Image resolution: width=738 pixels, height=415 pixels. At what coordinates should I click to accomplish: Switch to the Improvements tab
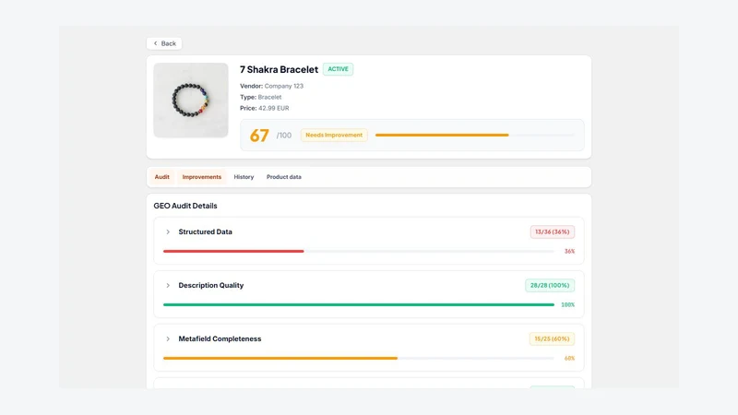click(202, 177)
